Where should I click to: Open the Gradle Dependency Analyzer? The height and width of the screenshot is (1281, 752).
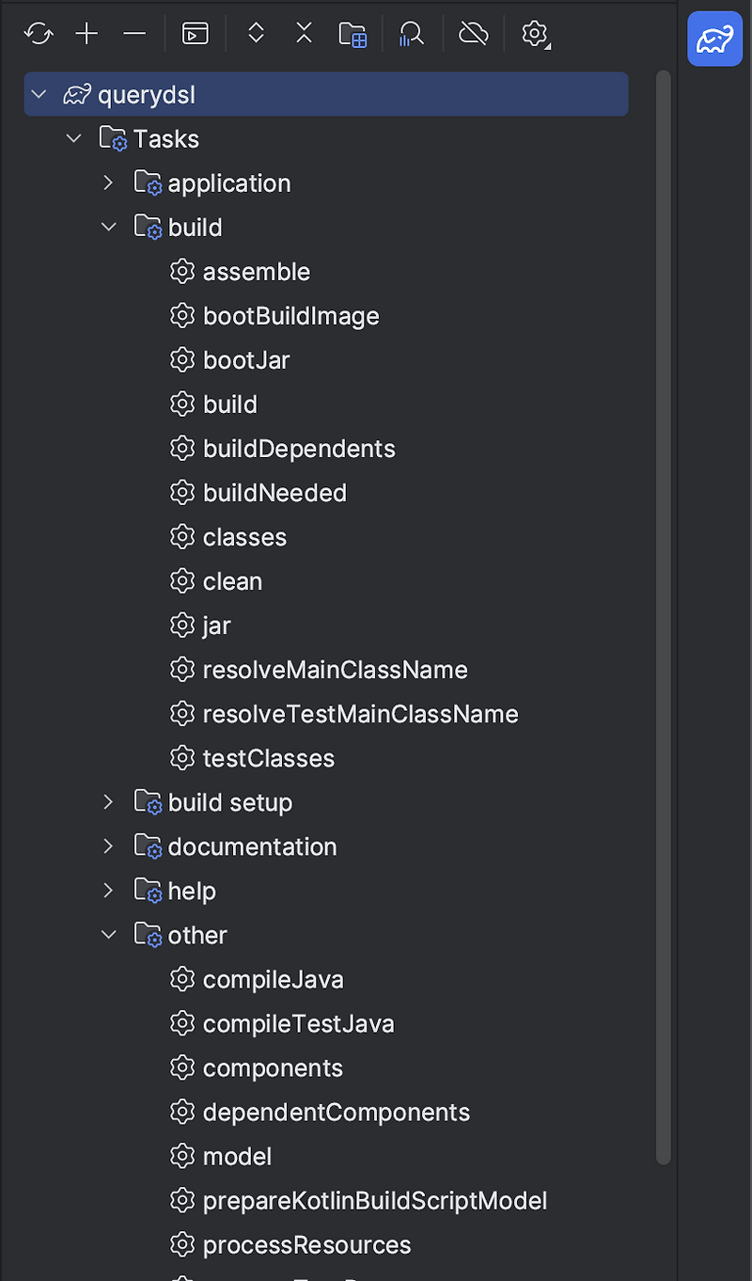click(x=412, y=33)
